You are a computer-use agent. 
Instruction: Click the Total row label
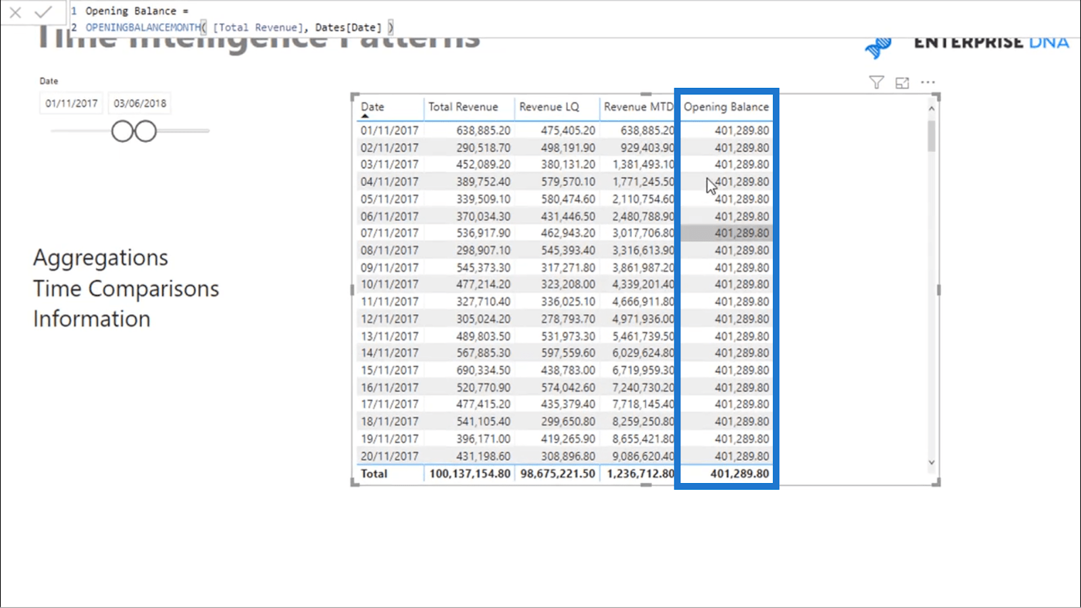coord(374,474)
